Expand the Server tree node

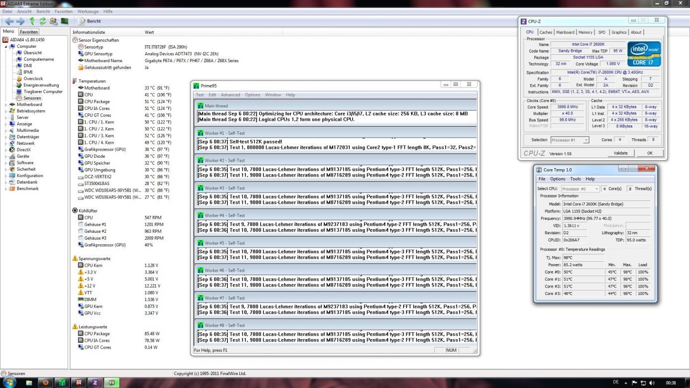(6, 117)
